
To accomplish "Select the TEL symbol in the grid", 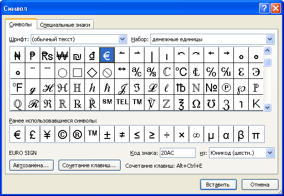I will pyautogui.click(x=122, y=102).
